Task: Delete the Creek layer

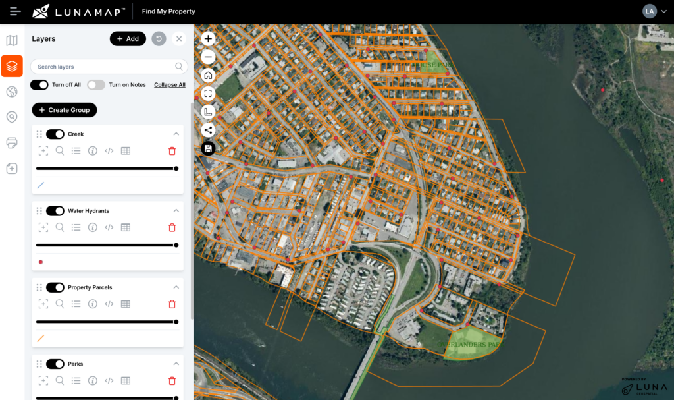Action: tap(172, 151)
